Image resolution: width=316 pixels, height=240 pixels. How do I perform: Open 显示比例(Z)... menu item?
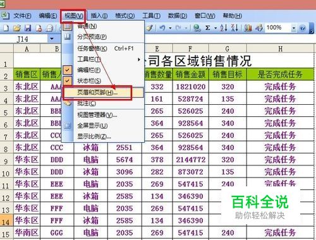pos(103,136)
